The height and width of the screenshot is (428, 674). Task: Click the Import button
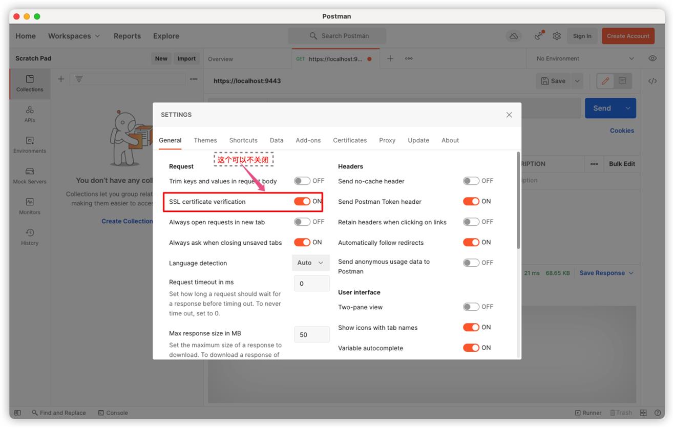coord(186,58)
